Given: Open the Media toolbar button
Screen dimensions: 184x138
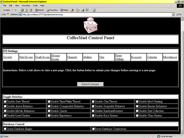Looking at the screenshot, I should [64, 10].
